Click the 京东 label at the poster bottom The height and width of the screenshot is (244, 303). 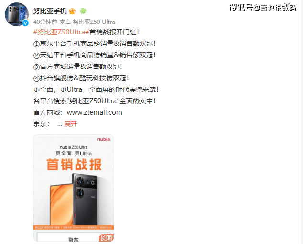point(73,239)
